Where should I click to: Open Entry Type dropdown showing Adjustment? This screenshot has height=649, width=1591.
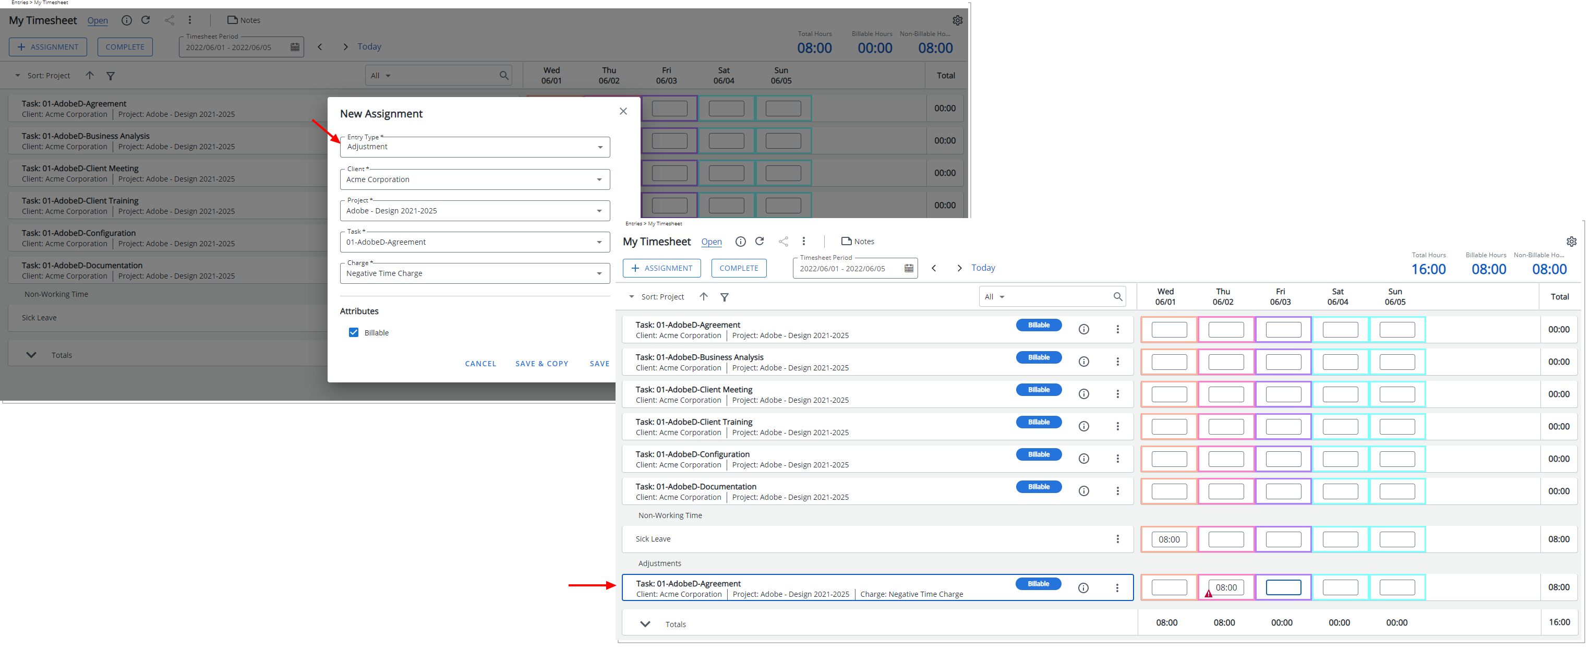[x=474, y=147]
